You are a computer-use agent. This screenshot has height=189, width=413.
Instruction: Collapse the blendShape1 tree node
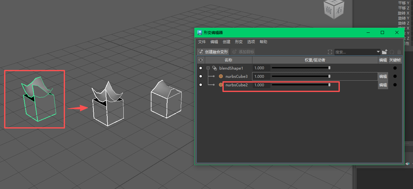208,68
